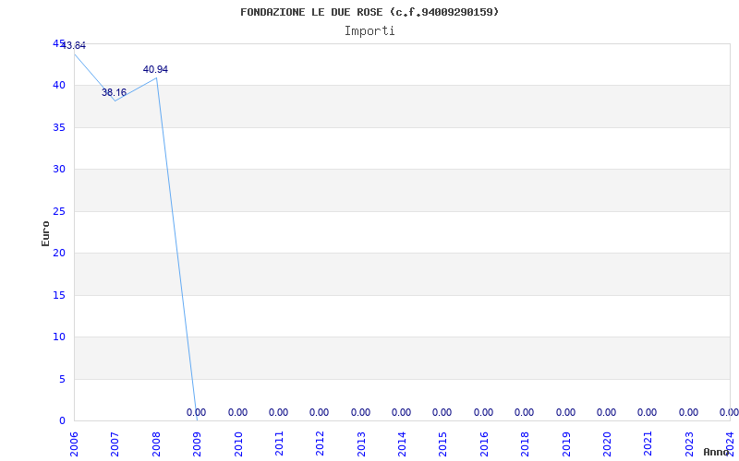Click the 0.00 value label for 2013
Image resolution: width=739 pixels, height=461 pixels.
coord(360,412)
